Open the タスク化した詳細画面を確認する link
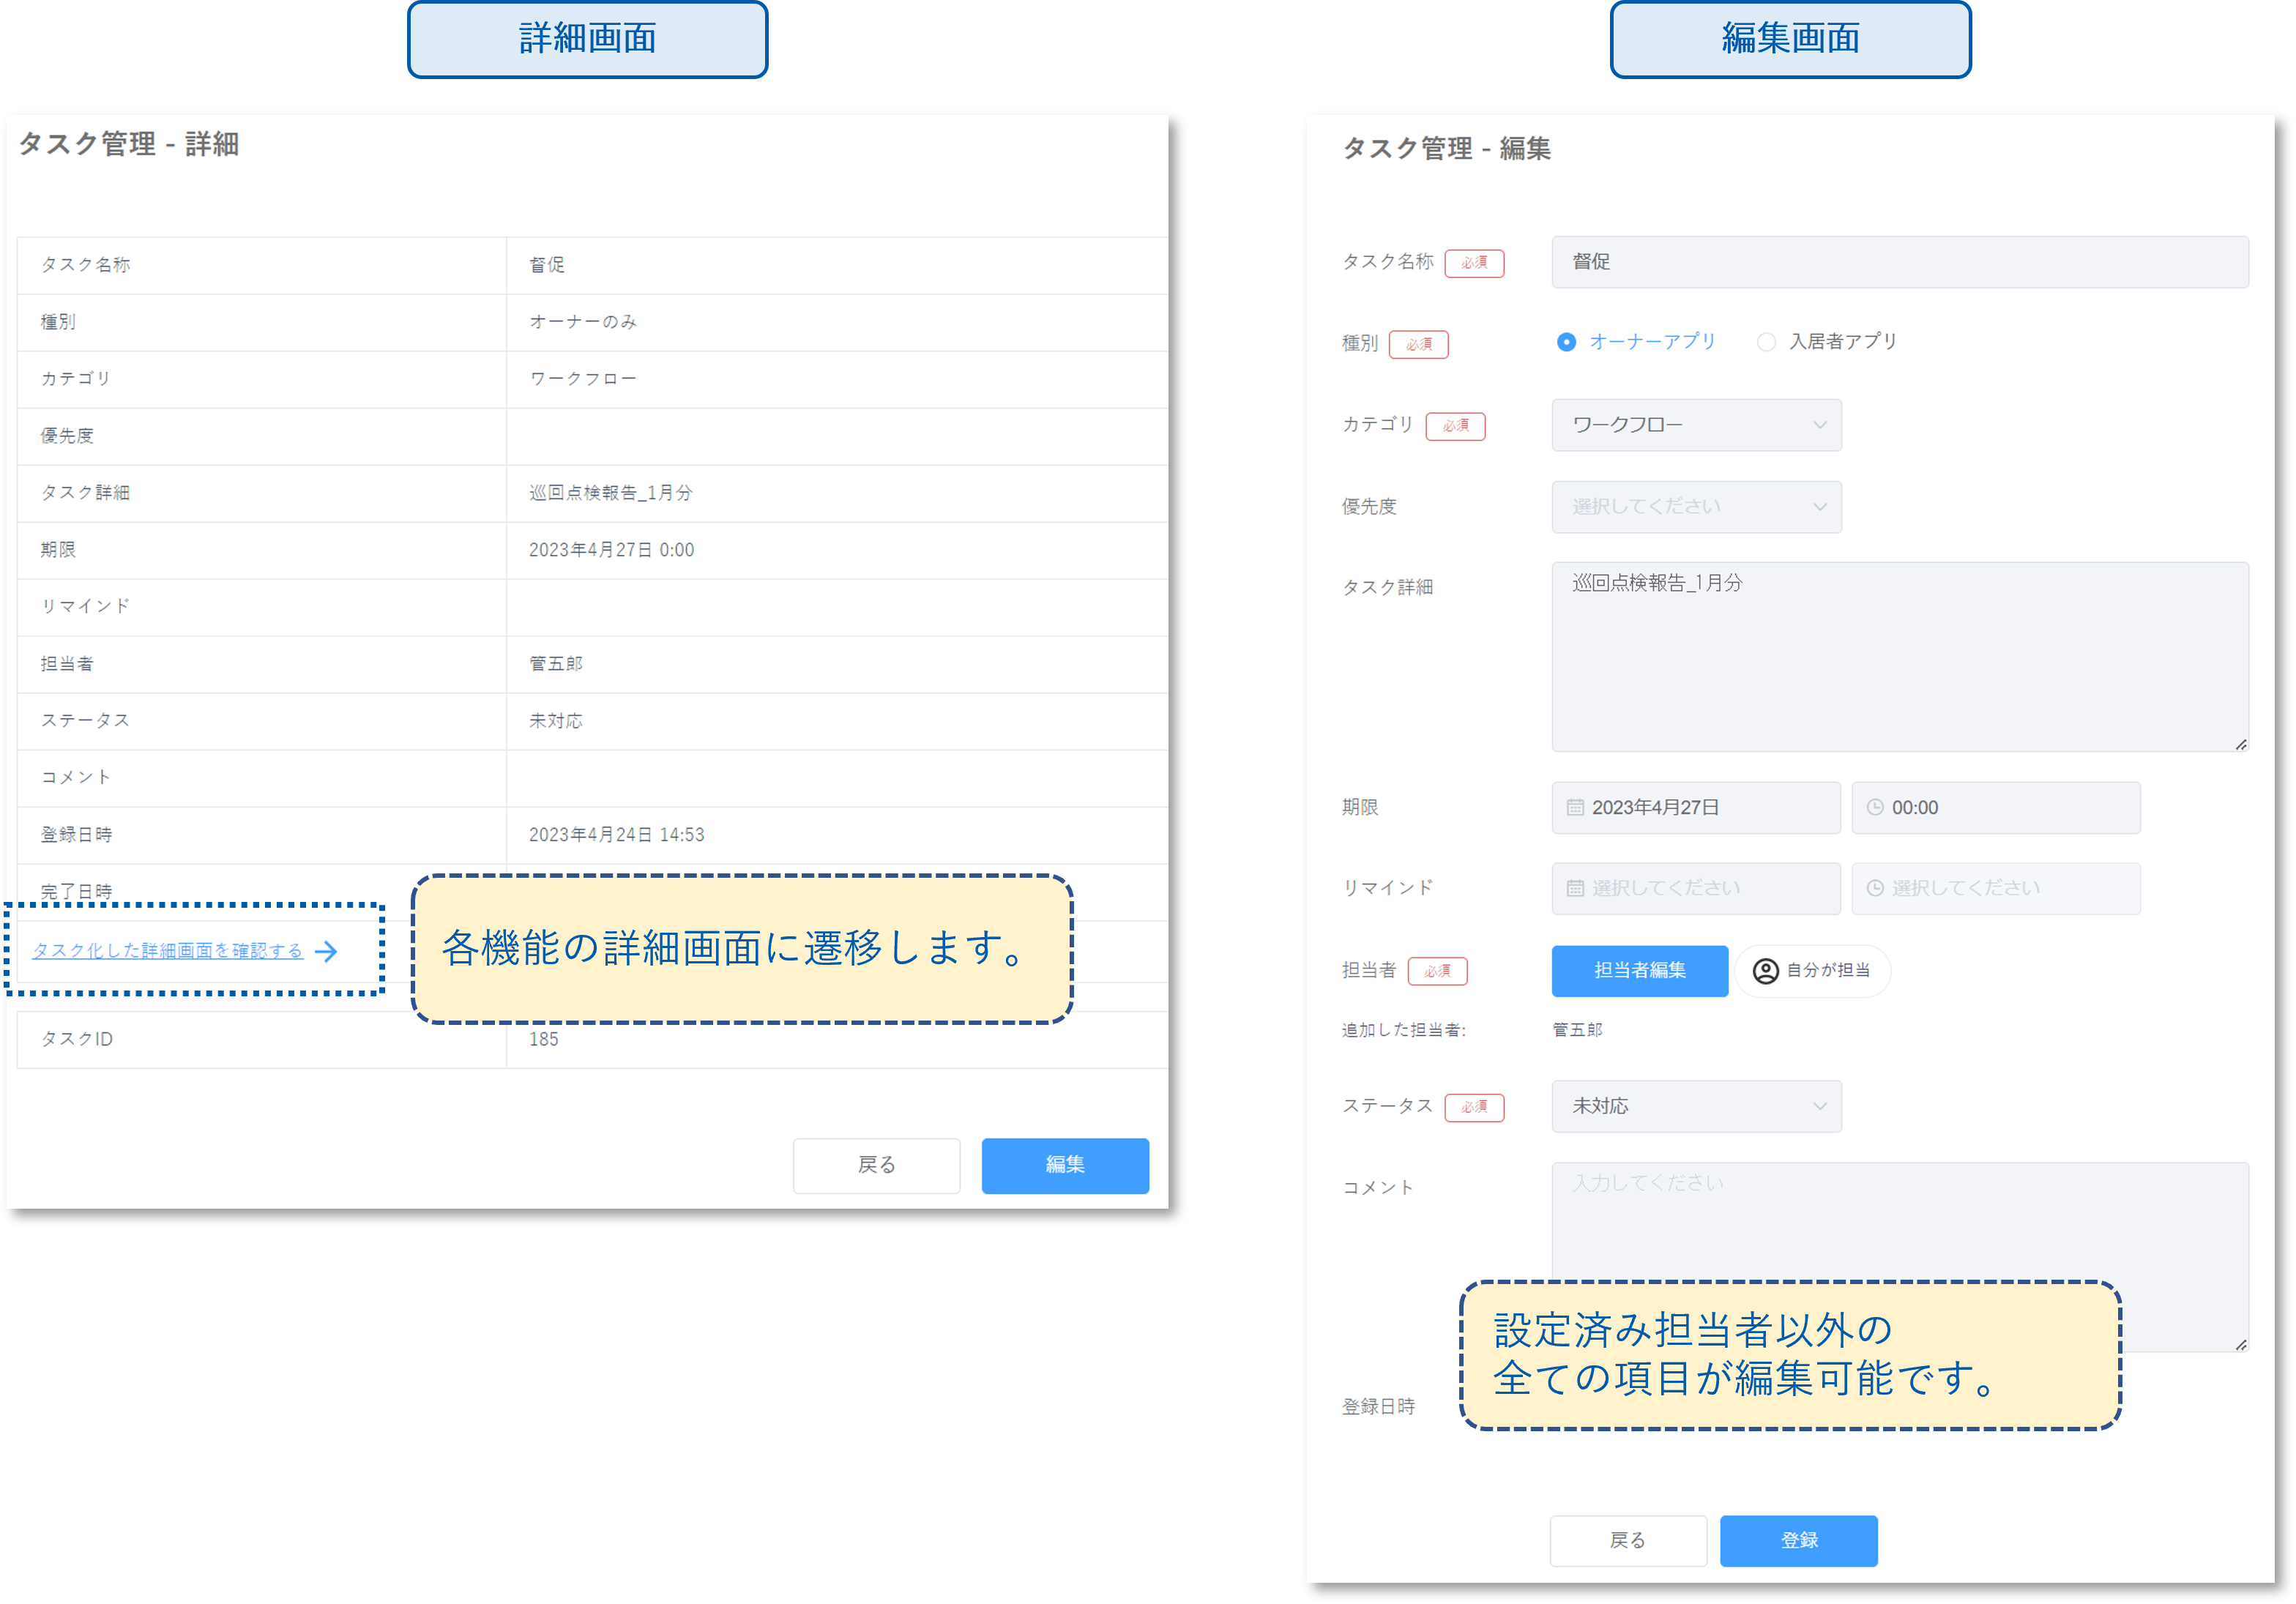This screenshot has height=1604, width=2296. click(x=168, y=951)
